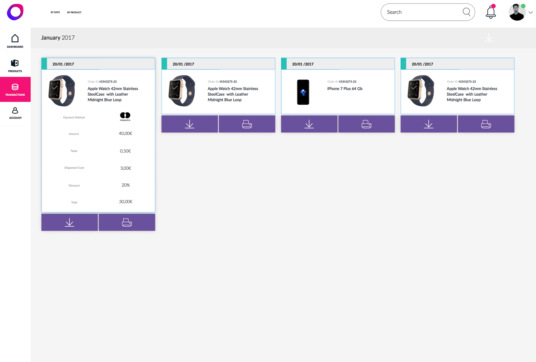Click the Total value 30,00€
Viewport: 536px width, 362px height.
click(x=126, y=202)
